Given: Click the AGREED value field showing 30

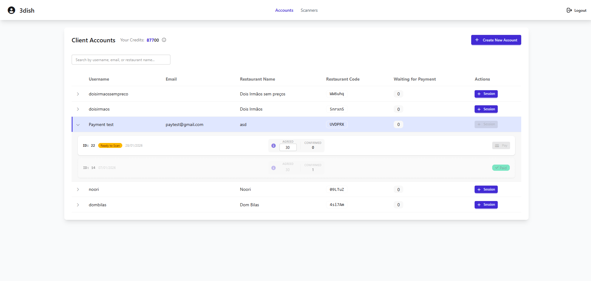Looking at the screenshot, I should point(288,147).
